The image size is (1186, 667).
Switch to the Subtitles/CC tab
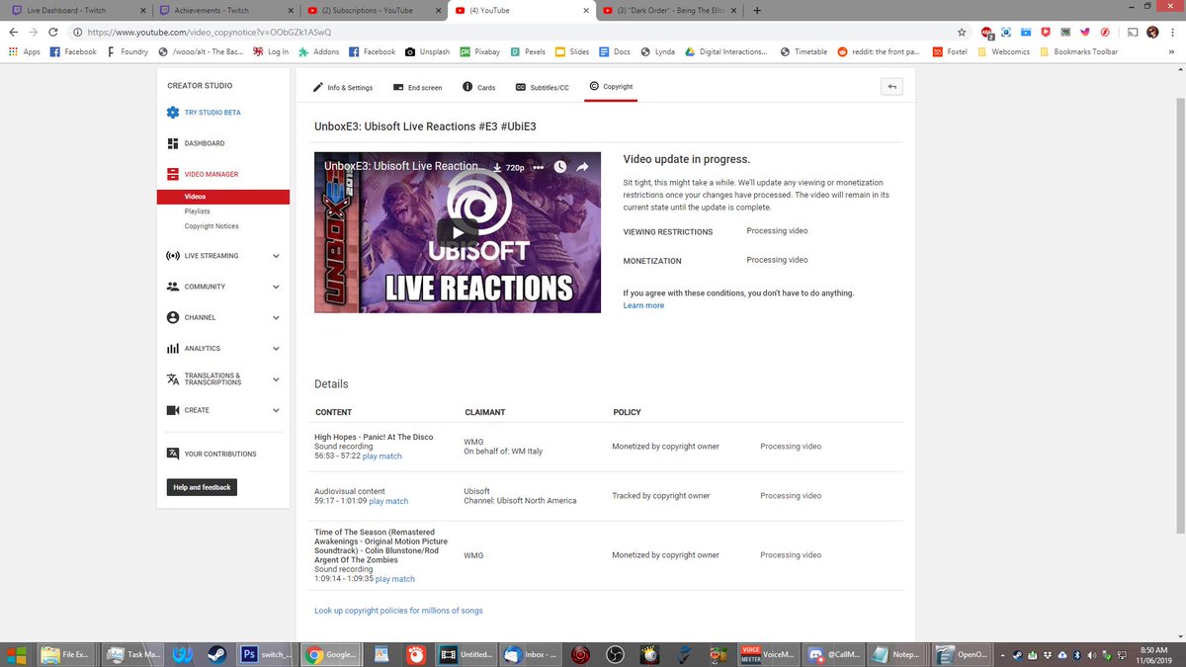542,87
